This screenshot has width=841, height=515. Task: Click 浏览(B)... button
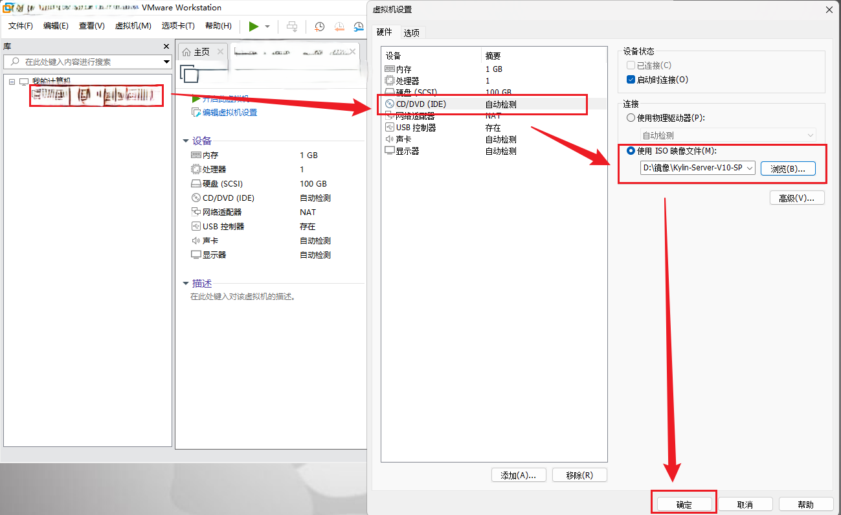coord(788,168)
